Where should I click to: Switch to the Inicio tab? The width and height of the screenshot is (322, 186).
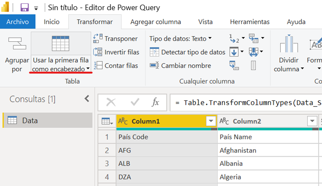click(x=52, y=22)
